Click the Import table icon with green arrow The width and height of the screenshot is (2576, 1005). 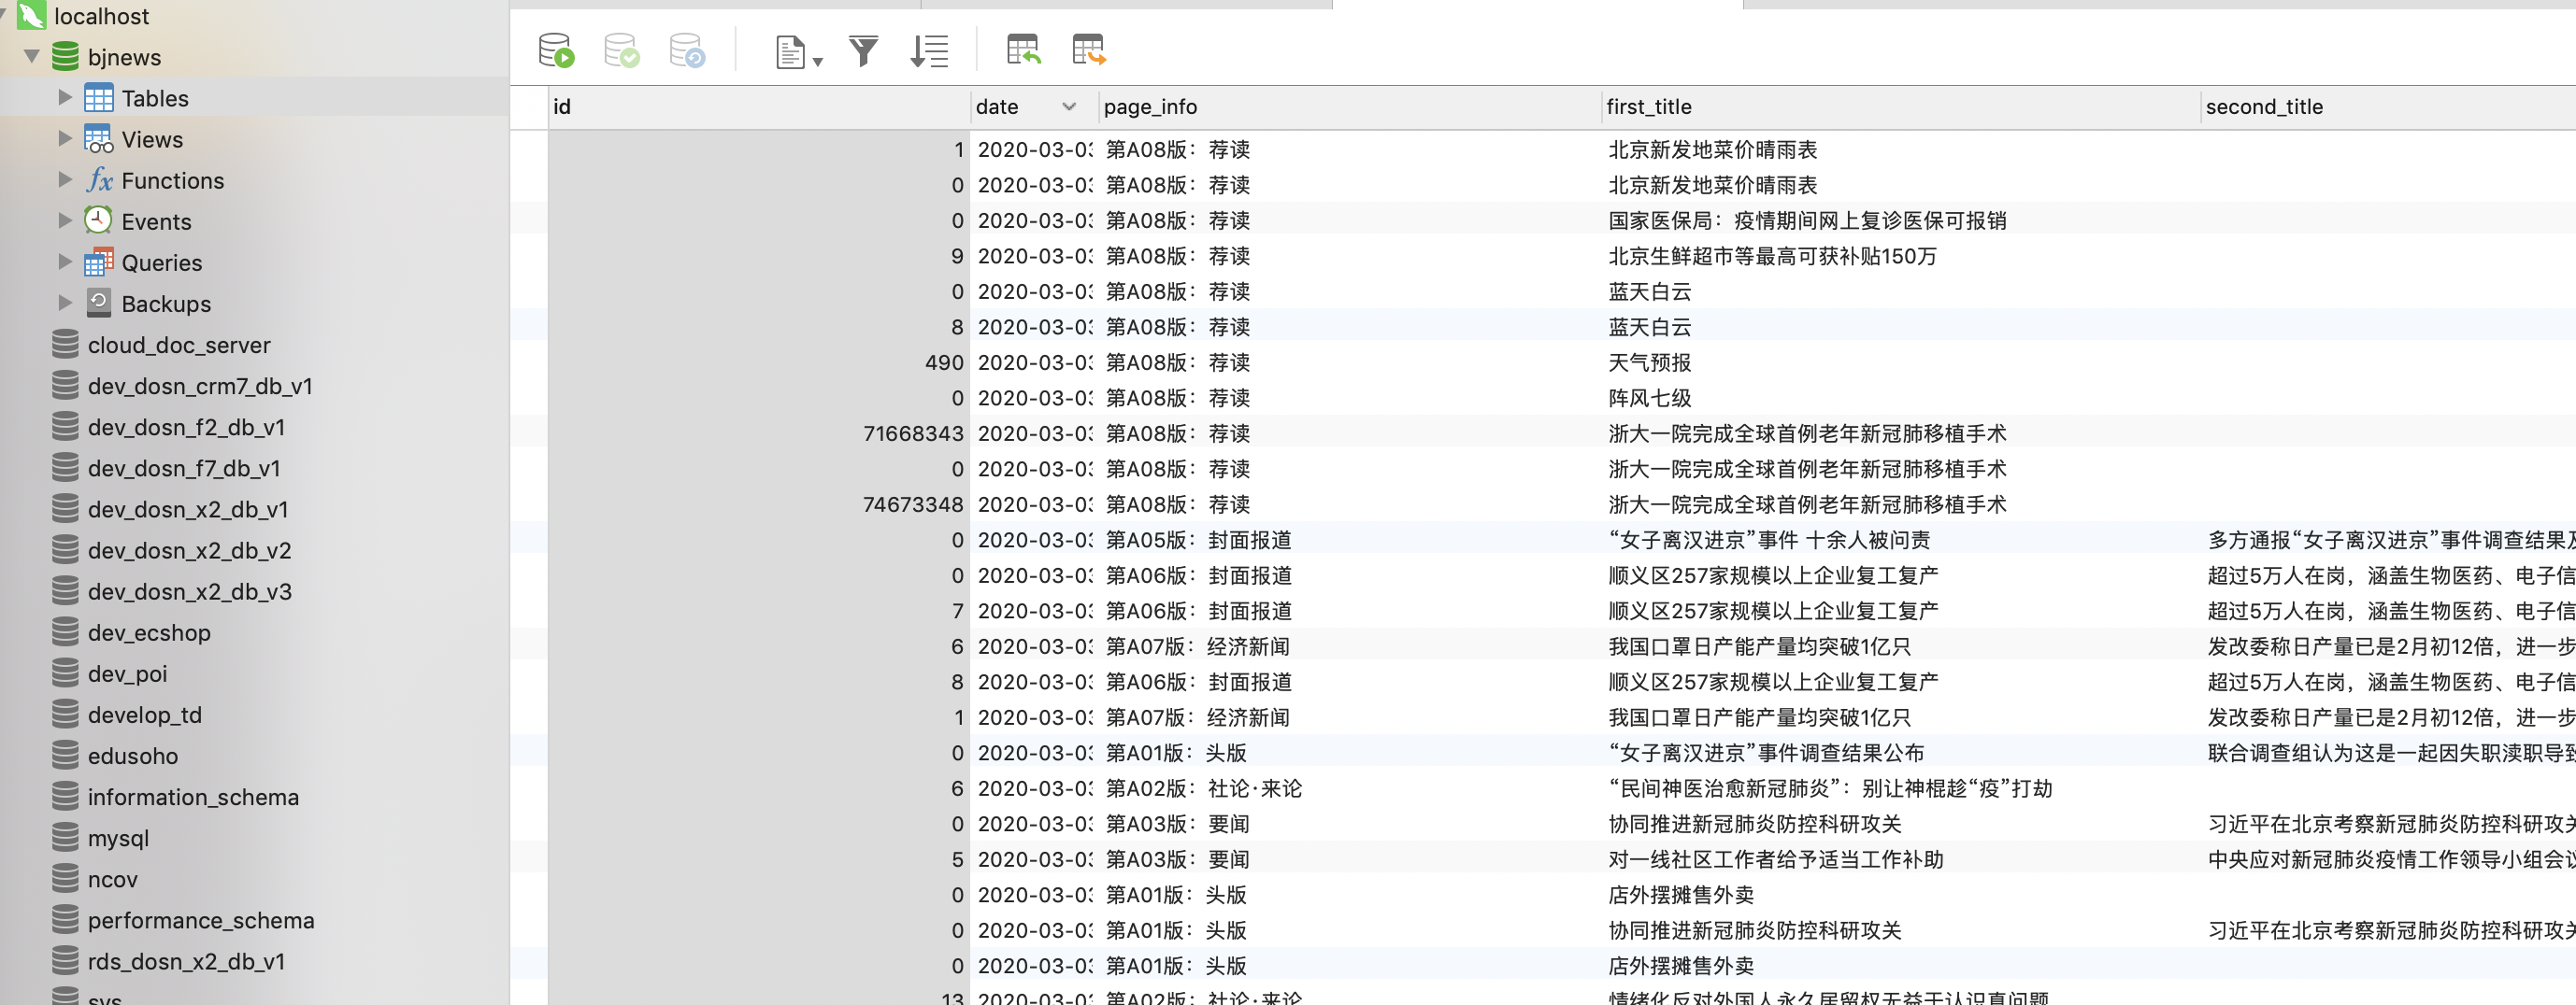pyautogui.click(x=1023, y=50)
